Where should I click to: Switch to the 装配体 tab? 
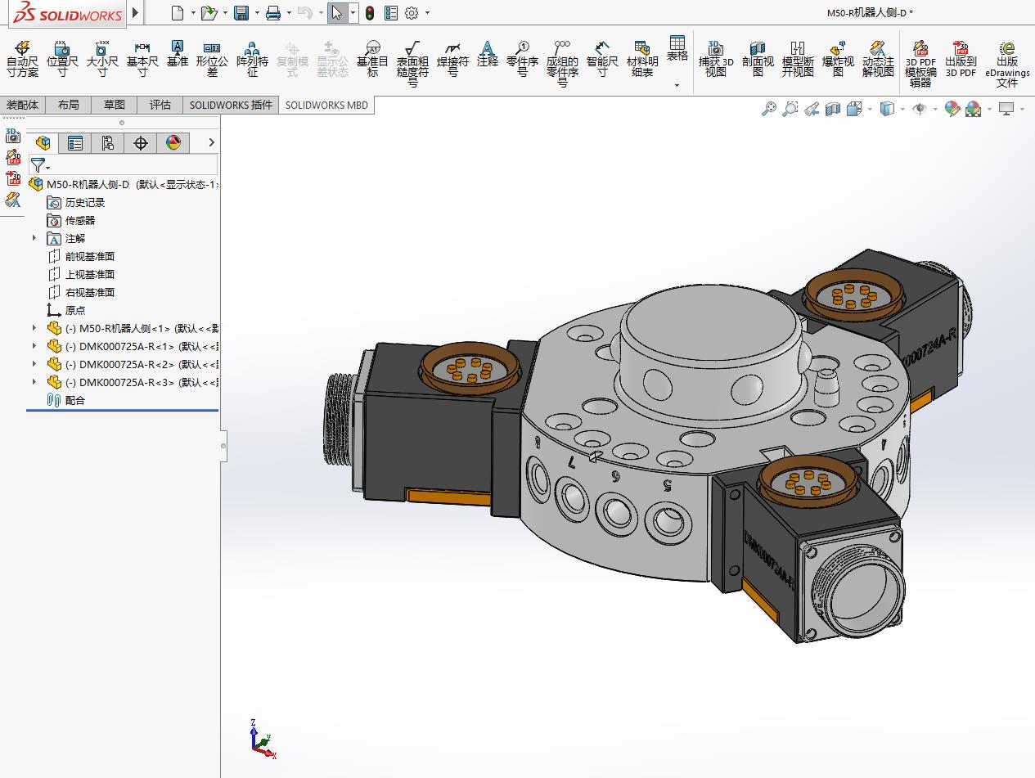(x=23, y=105)
